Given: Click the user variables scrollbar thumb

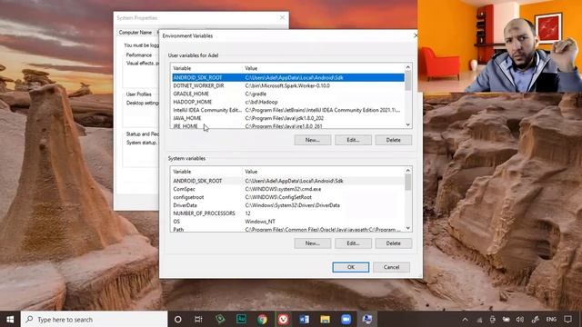Looking at the screenshot, I should [x=408, y=81].
